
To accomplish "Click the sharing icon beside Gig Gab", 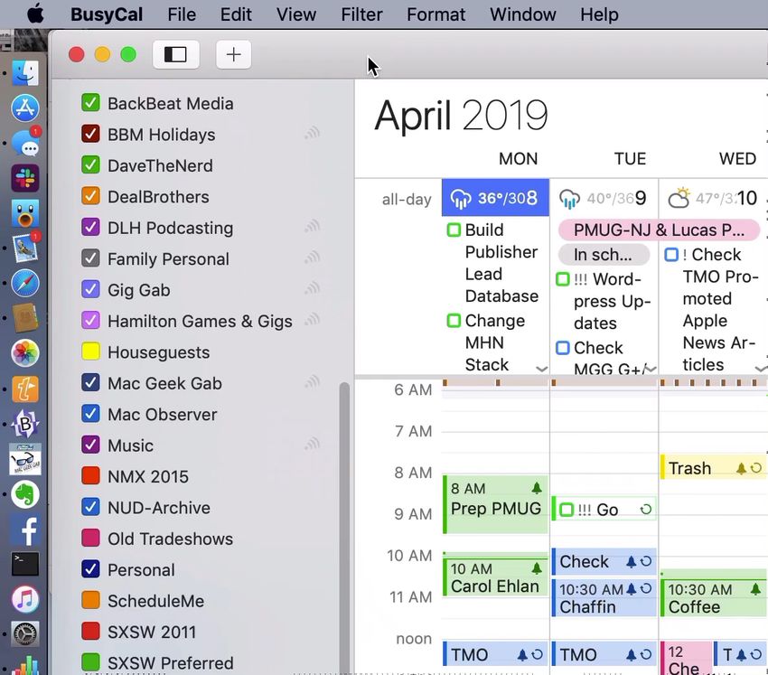I will [x=312, y=288].
